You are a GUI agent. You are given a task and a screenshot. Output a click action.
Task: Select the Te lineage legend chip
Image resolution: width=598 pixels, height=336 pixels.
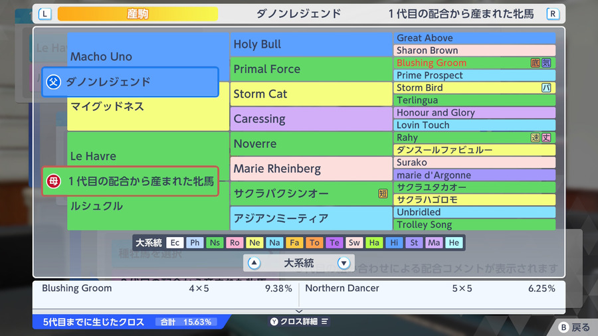[x=334, y=242]
